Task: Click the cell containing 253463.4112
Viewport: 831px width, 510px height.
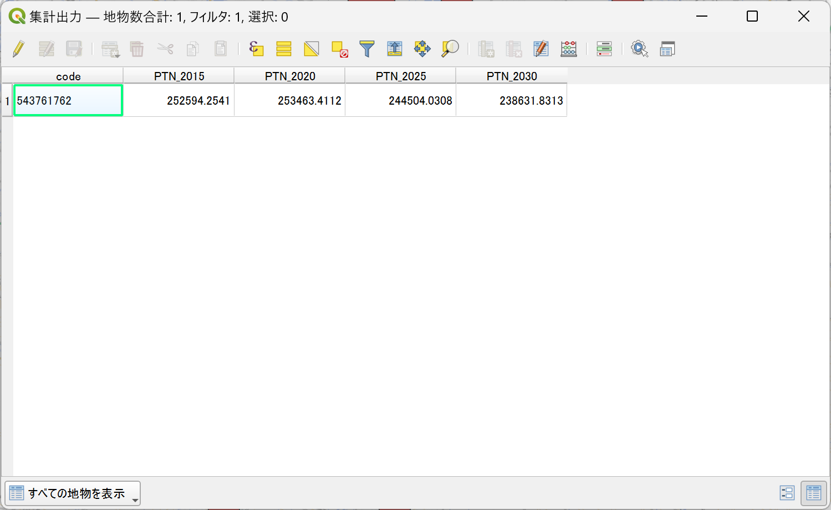Action: [x=290, y=101]
